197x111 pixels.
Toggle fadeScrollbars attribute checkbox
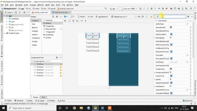pos(171,34)
